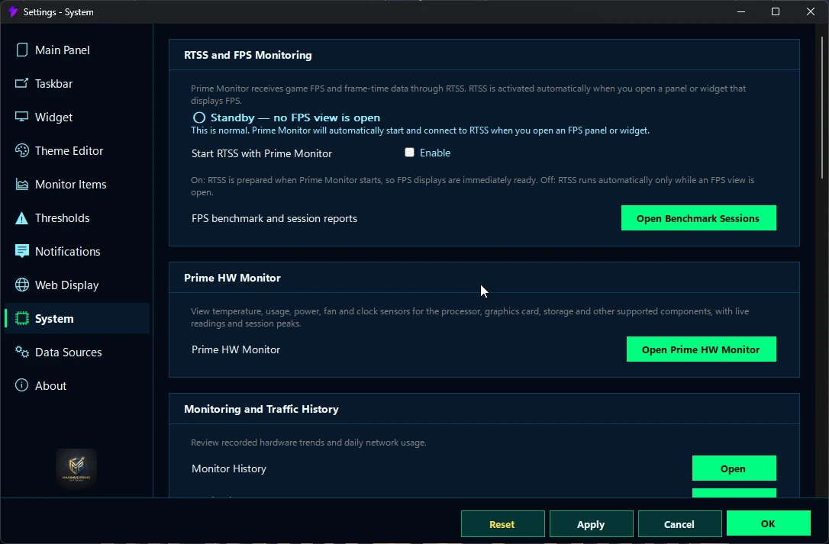Select the System sidebar entry

pyautogui.click(x=77, y=318)
